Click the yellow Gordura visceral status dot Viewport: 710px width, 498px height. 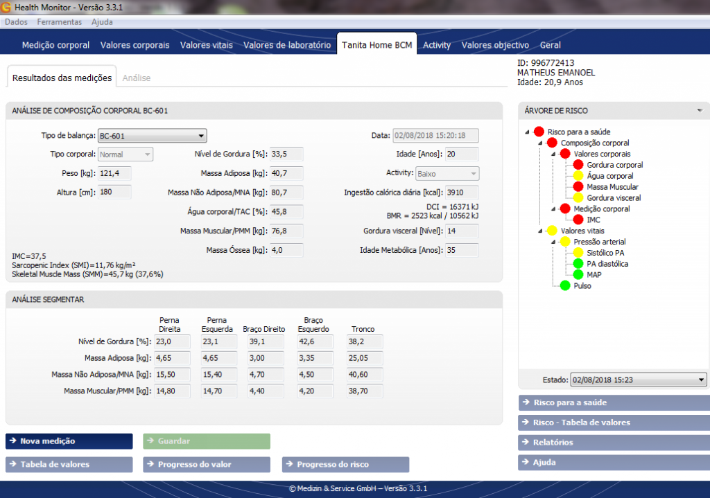577,198
